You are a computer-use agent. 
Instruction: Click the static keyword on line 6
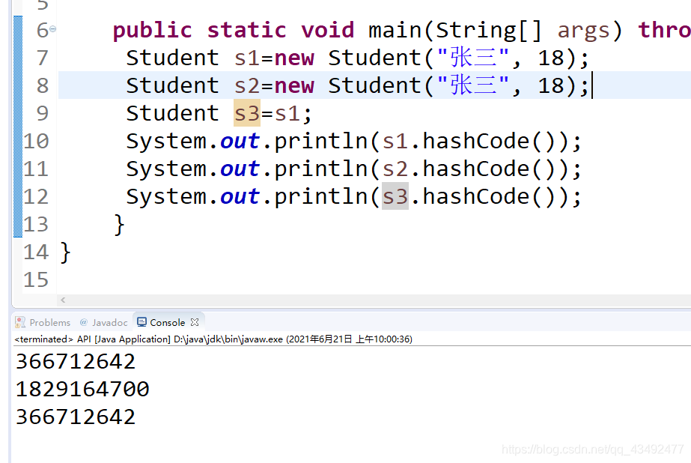click(247, 30)
